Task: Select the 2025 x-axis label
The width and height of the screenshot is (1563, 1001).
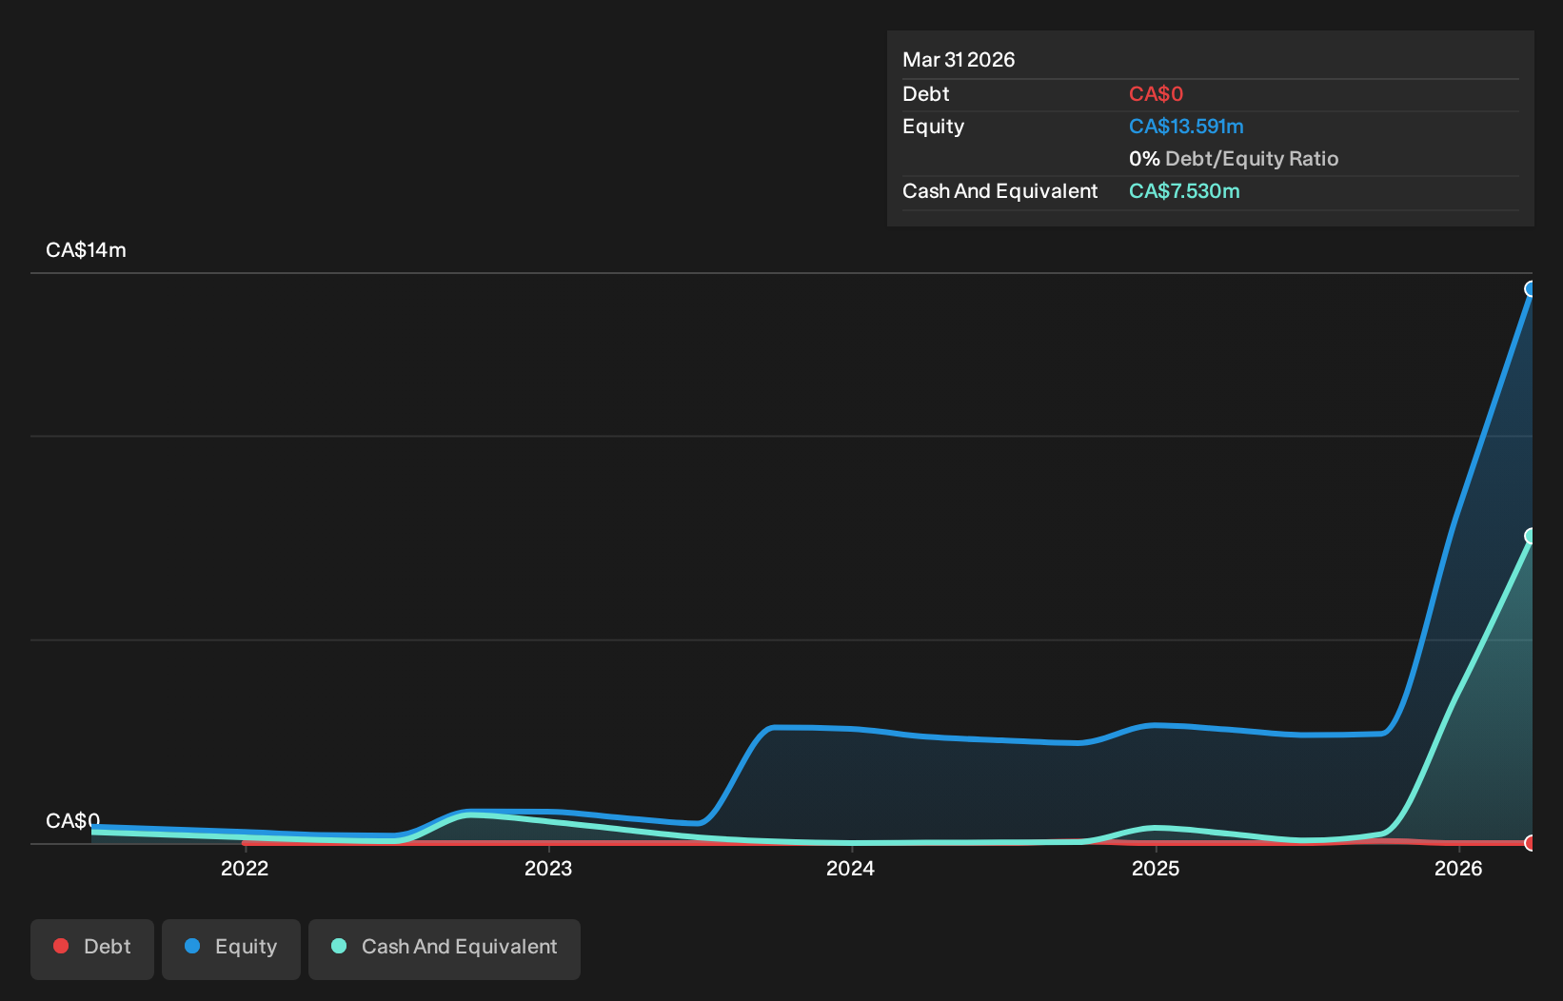Action: [x=1156, y=869]
